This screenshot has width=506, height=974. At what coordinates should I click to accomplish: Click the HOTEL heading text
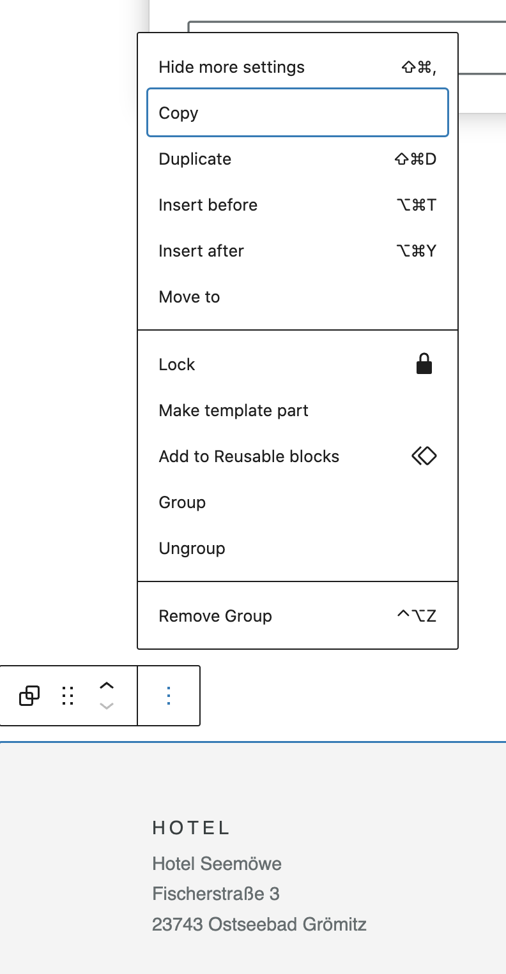tap(191, 828)
